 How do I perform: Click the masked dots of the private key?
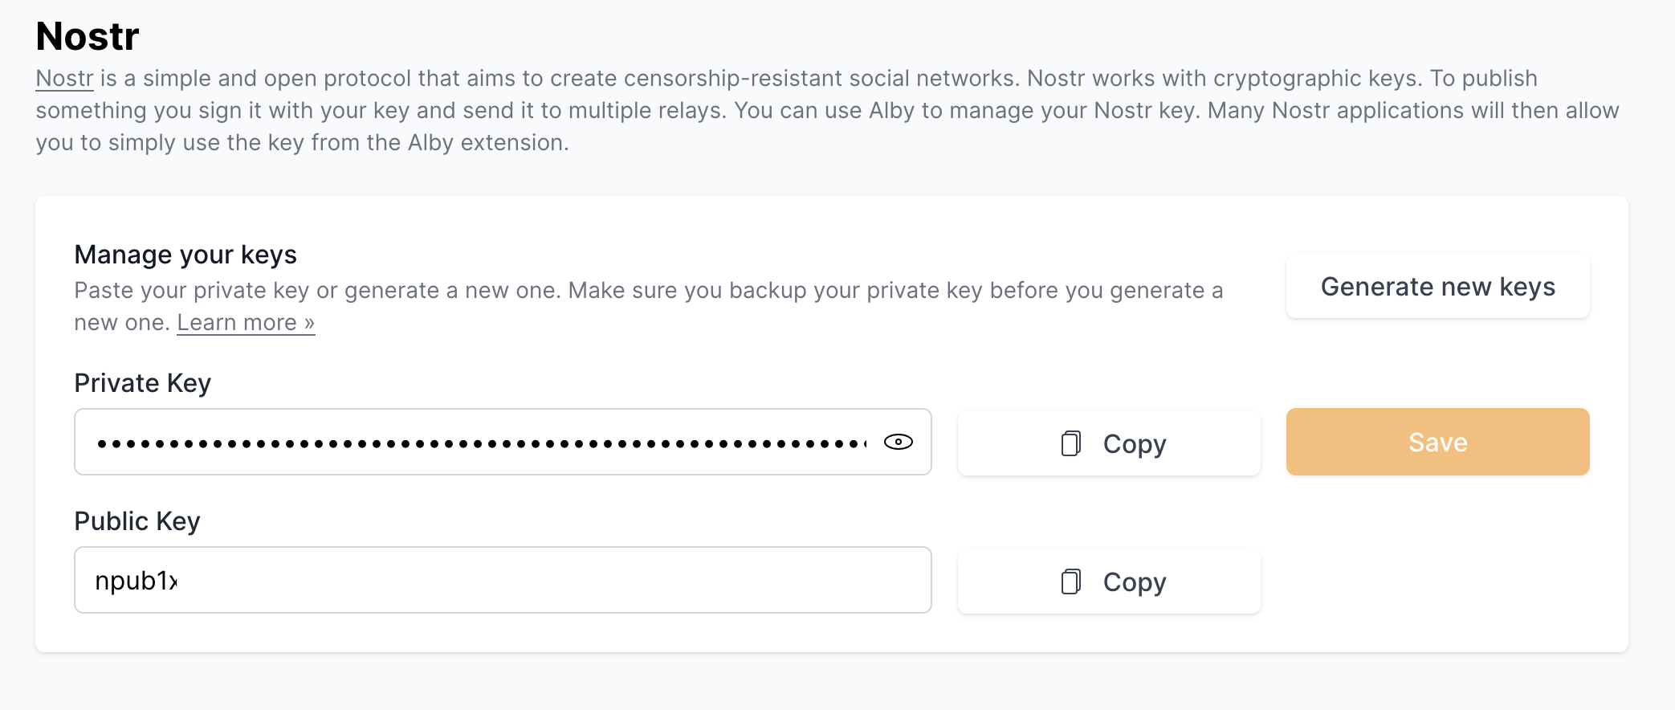(x=401, y=443)
